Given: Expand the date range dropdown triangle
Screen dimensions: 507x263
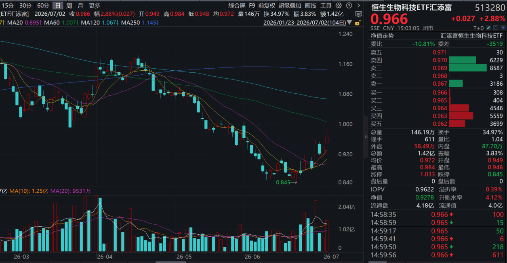Looking at the screenshot, I should [349, 23].
